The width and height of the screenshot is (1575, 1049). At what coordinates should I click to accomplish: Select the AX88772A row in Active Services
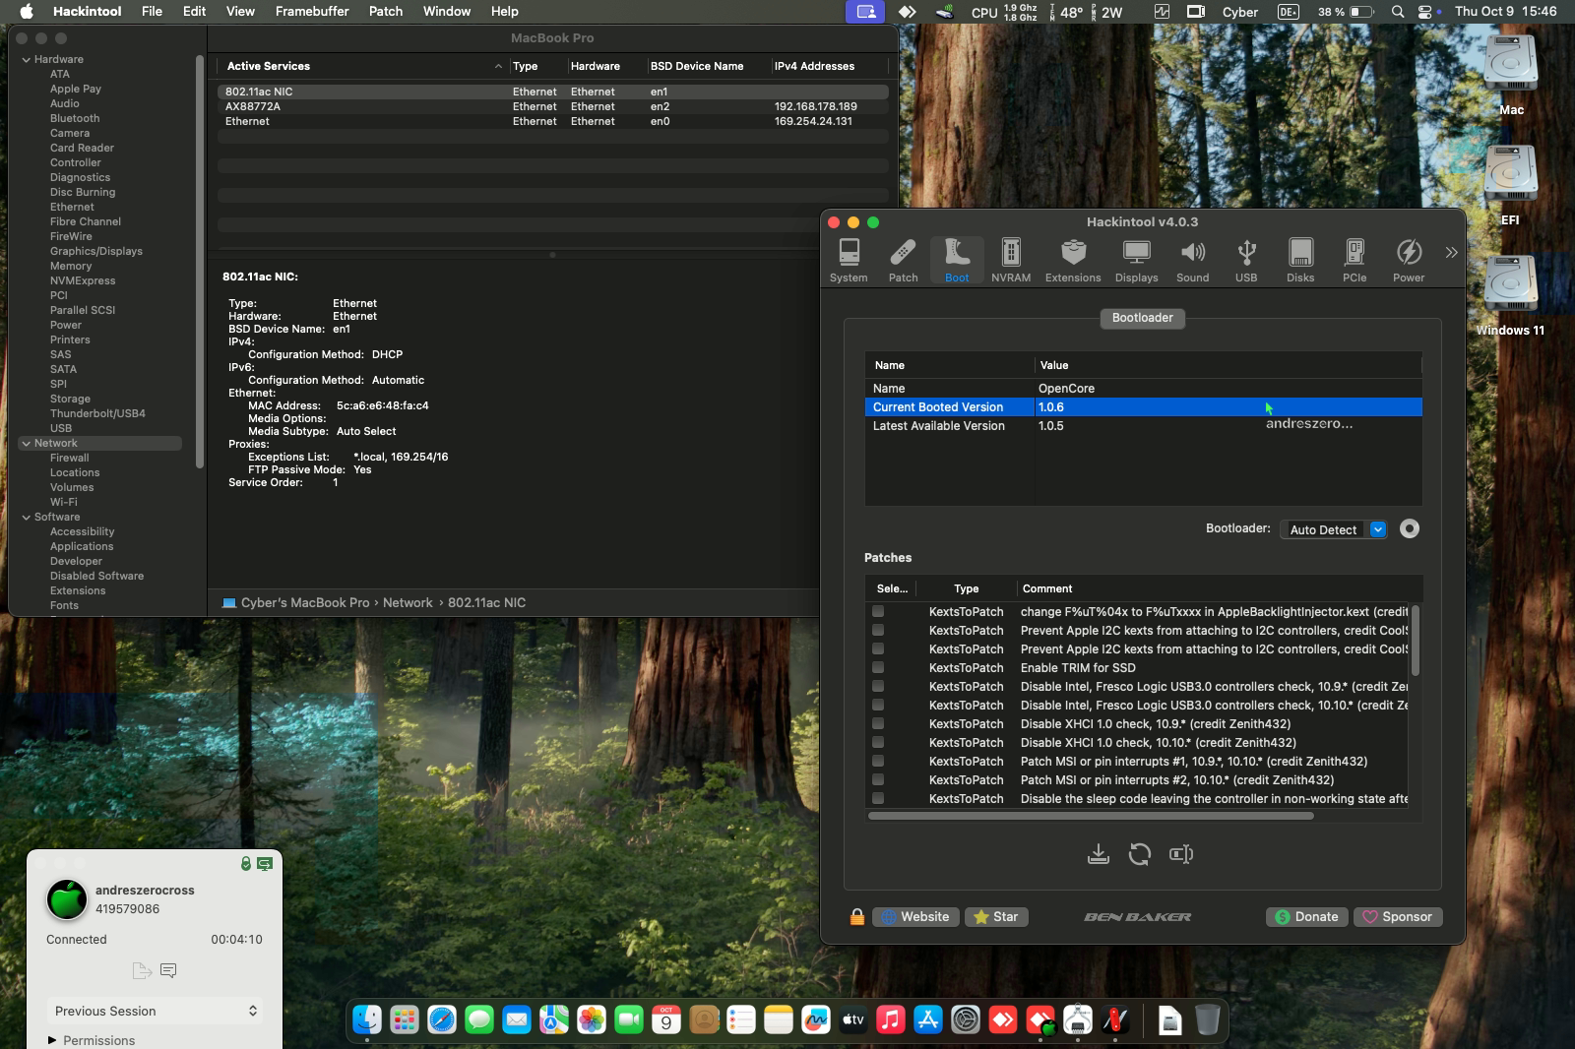(553, 107)
